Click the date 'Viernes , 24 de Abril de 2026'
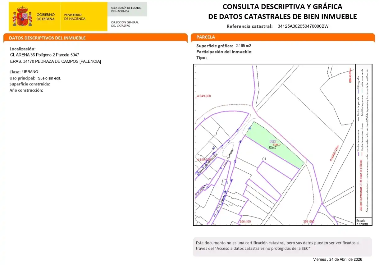Viewport: 379px width, 265px height. 338,259
